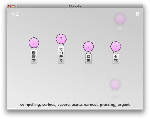Pop balloon number 2

tap(61, 39)
